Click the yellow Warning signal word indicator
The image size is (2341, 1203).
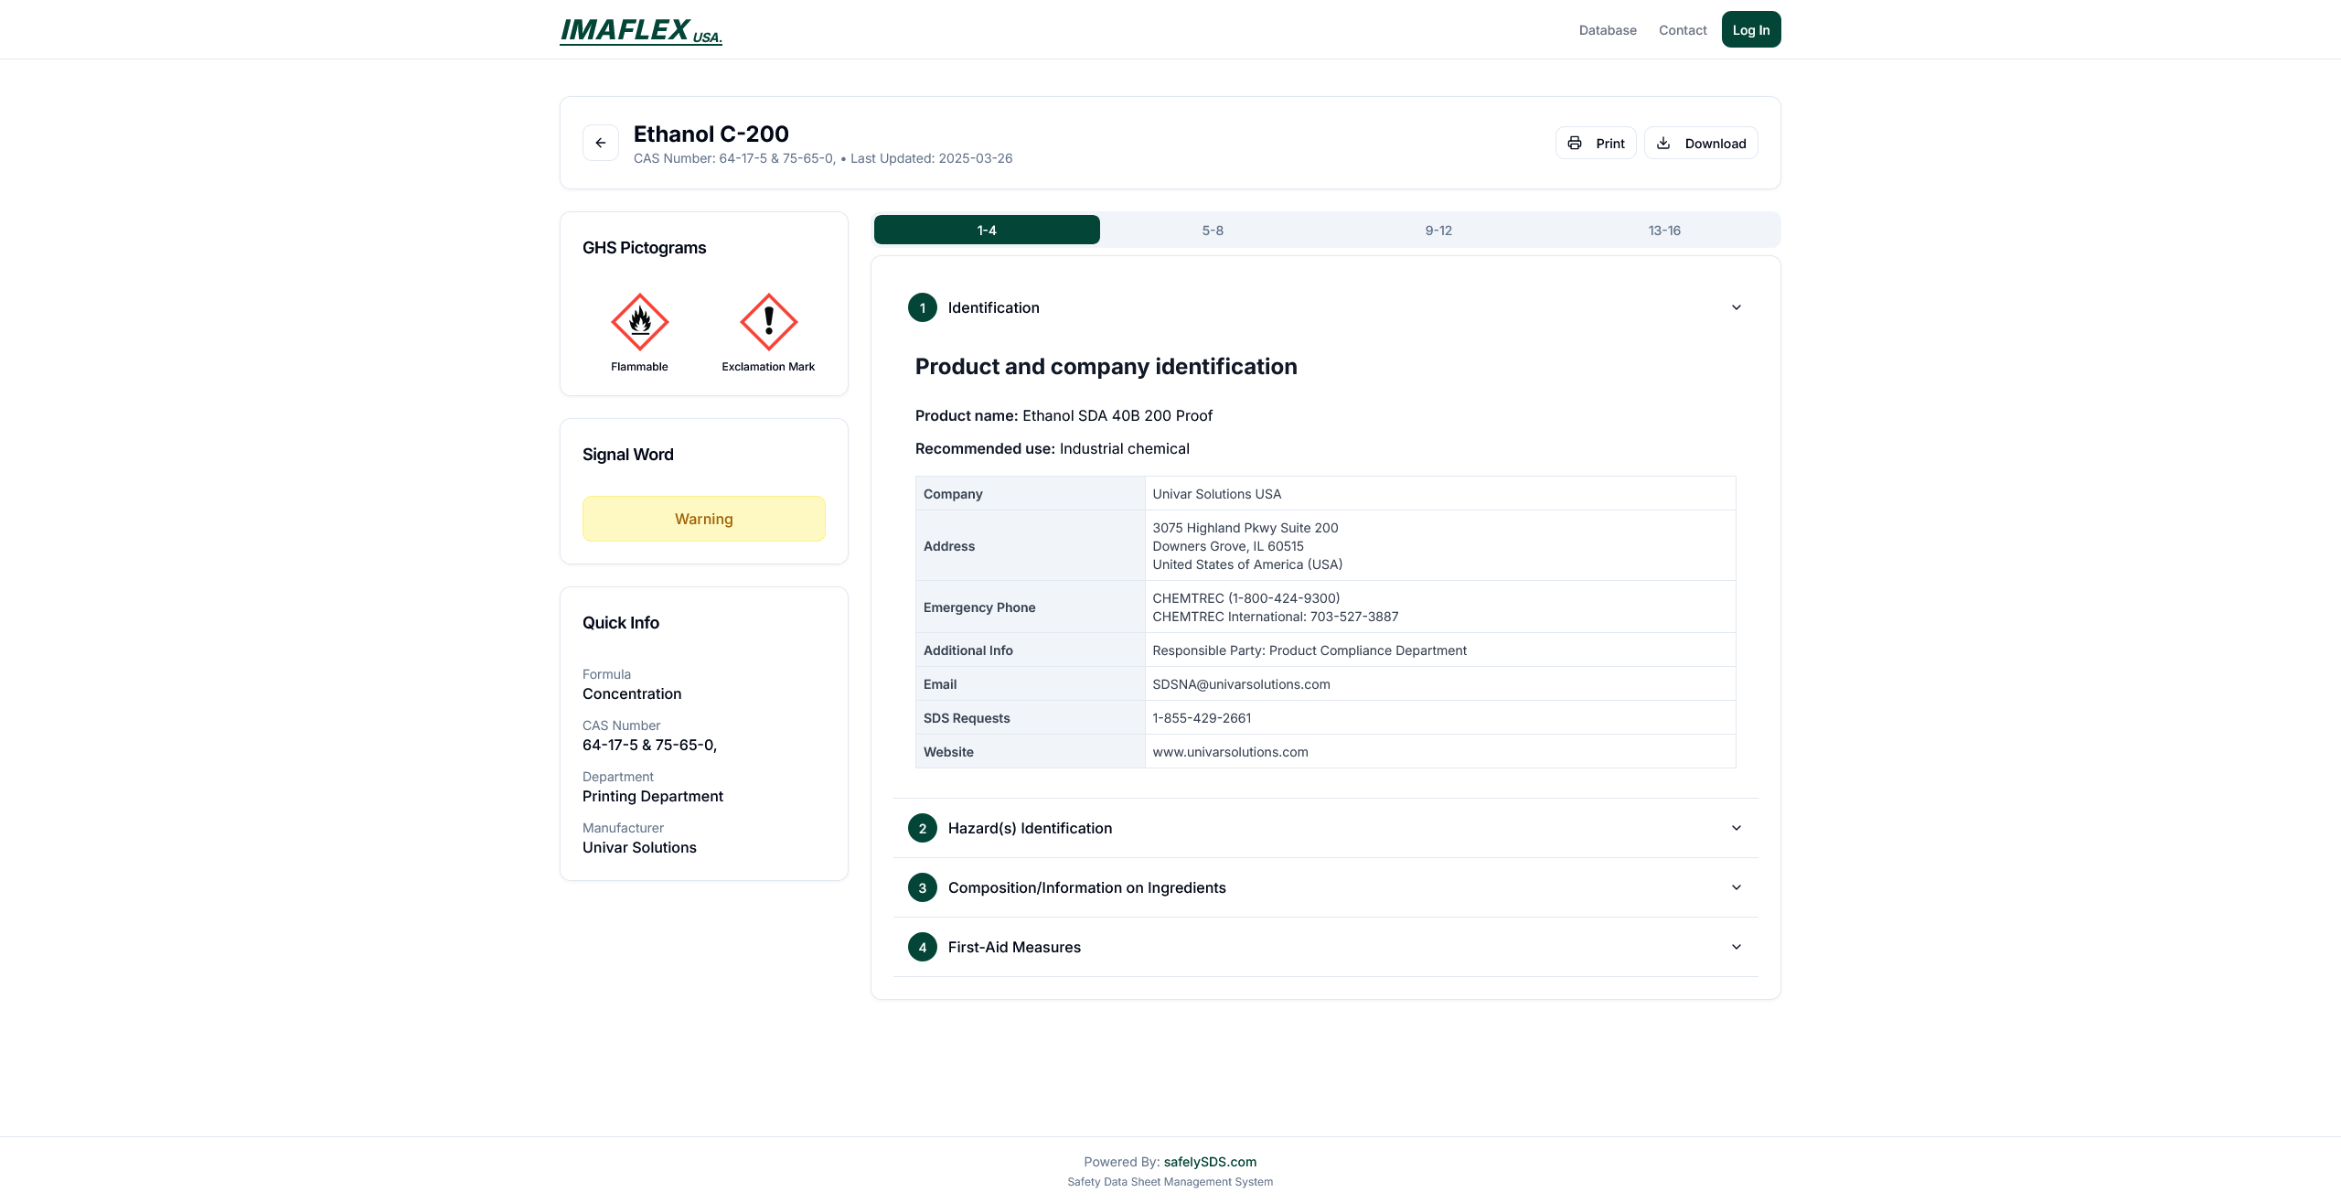click(703, 518)
